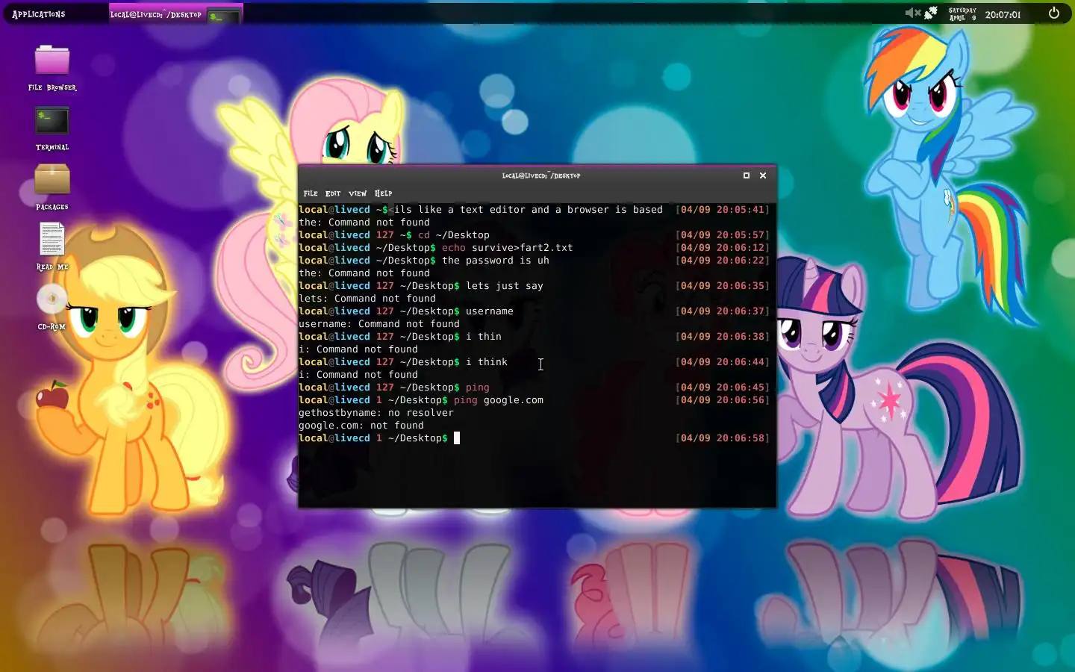Maximize the terminal window
The image size is (1075, 672).
click(747, 175)
